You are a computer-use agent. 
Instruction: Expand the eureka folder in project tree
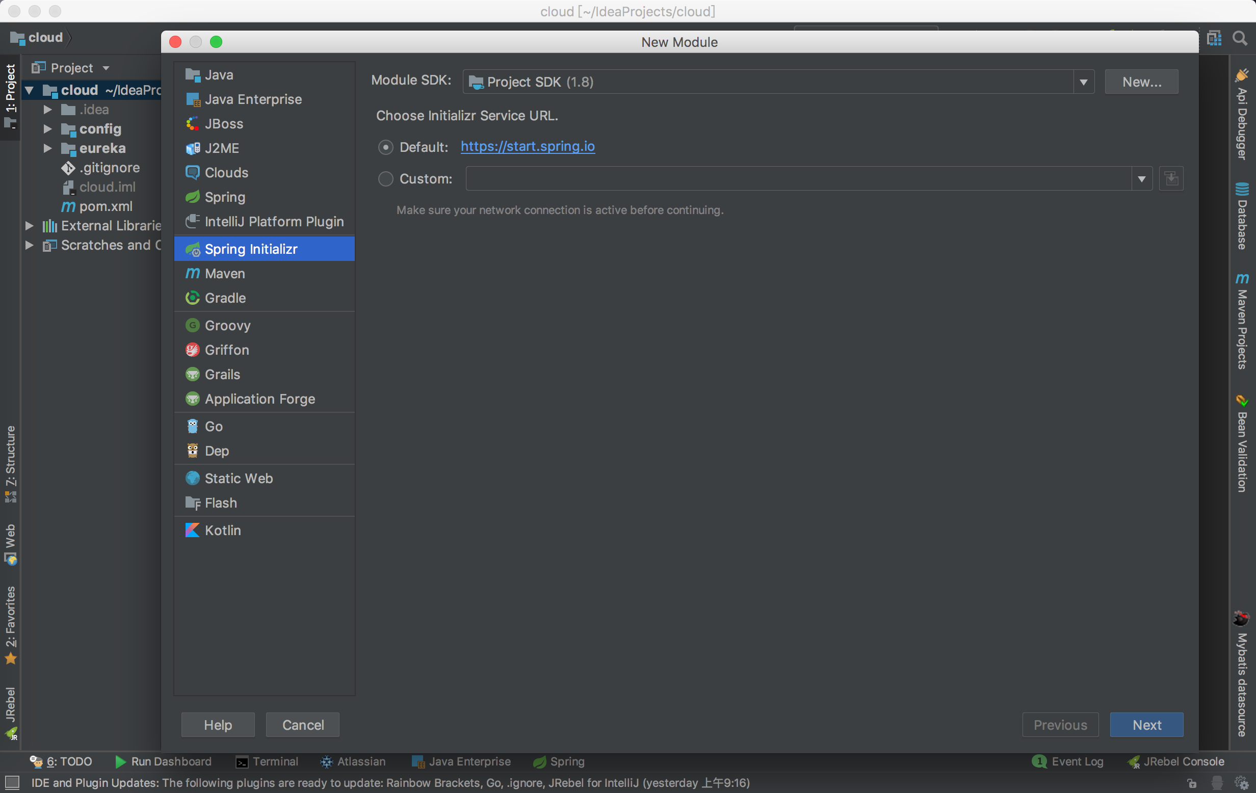tap(47, 148)
